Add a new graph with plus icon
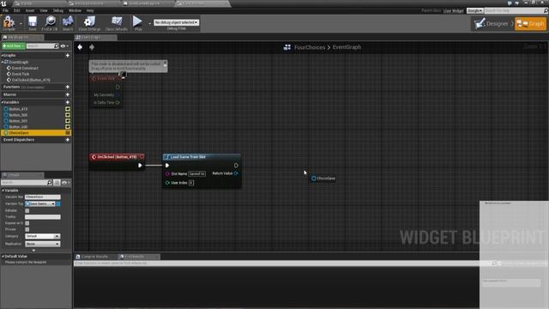The width and height of the screenshot is (549, 309). pyautogui.click(x=68, y=55)
